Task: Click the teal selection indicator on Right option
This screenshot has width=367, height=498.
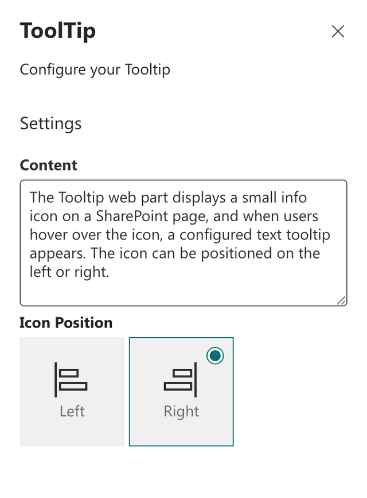Action: [x=215, y=356]
